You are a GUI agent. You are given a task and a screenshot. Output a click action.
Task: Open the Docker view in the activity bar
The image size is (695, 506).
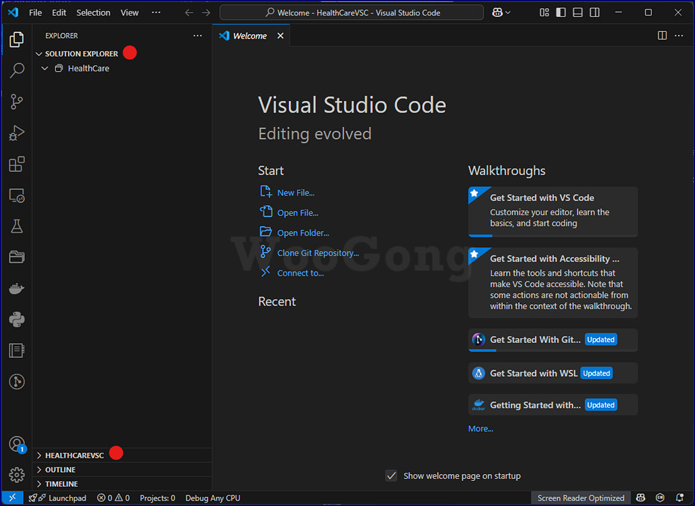point(17,289)
